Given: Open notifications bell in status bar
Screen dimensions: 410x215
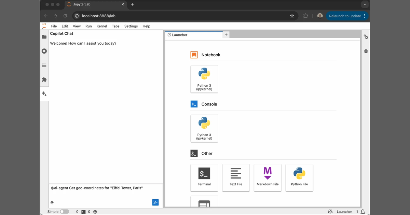Looking at the screenshot, I should coord(363,212).
